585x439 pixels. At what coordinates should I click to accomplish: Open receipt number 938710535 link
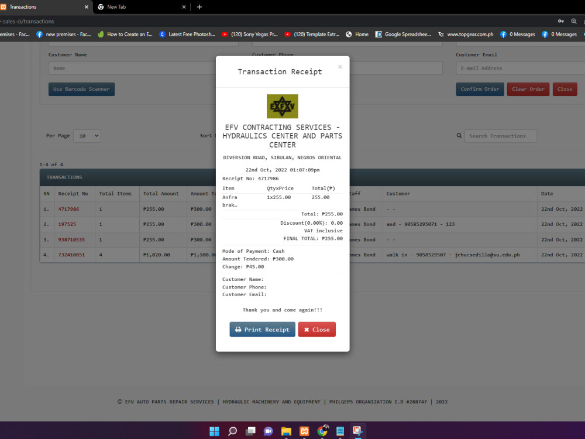pos(71,239)
